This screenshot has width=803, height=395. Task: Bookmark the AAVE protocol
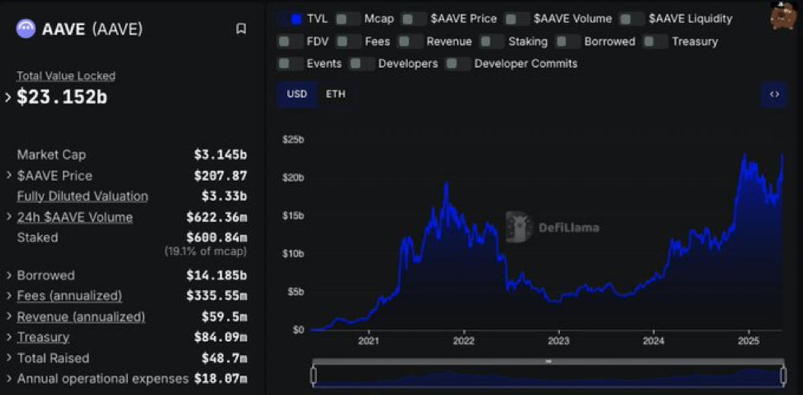[x=242, y=29]
